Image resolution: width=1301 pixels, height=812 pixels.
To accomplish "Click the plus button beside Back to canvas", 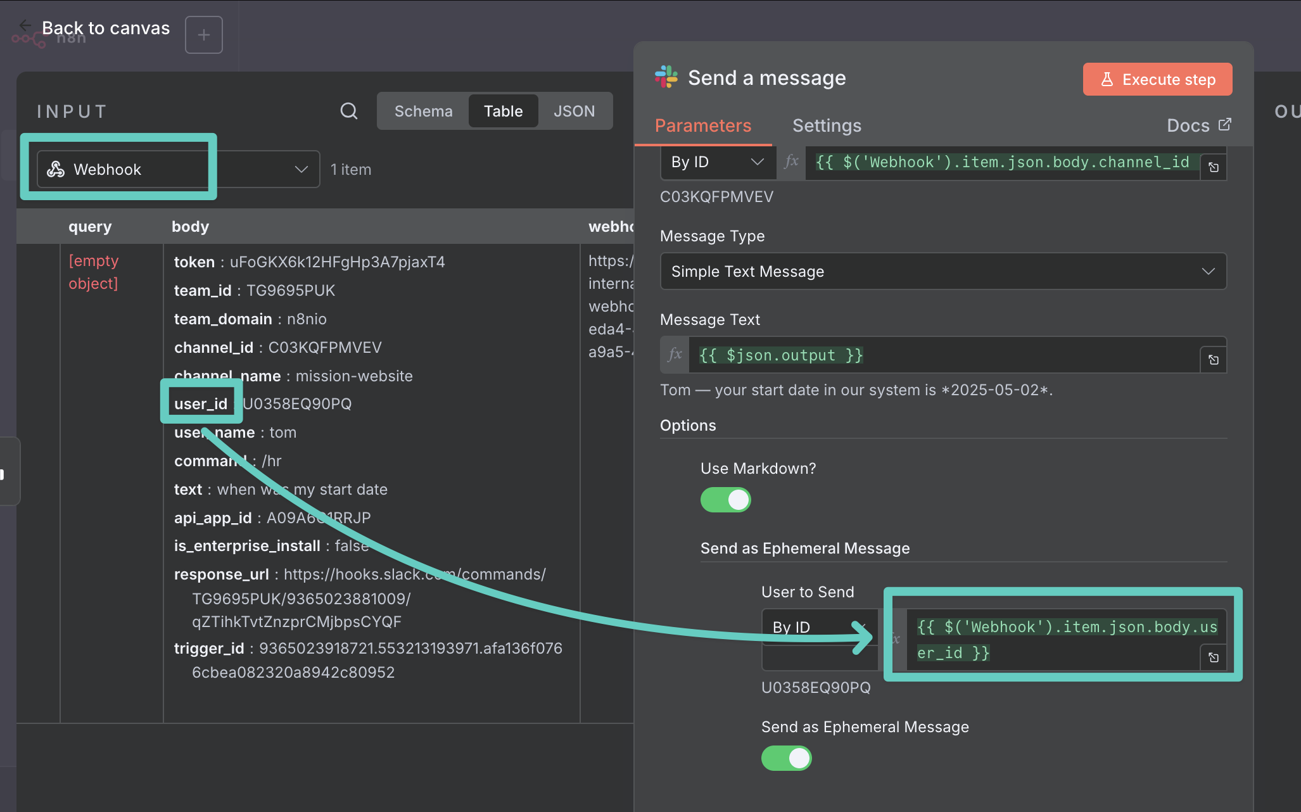I will point(203,35).
